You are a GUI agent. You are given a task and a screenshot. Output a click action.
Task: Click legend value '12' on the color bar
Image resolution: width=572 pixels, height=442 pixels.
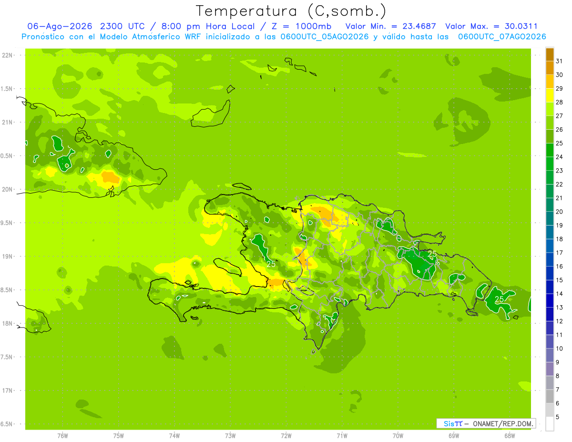click(560, 321)
